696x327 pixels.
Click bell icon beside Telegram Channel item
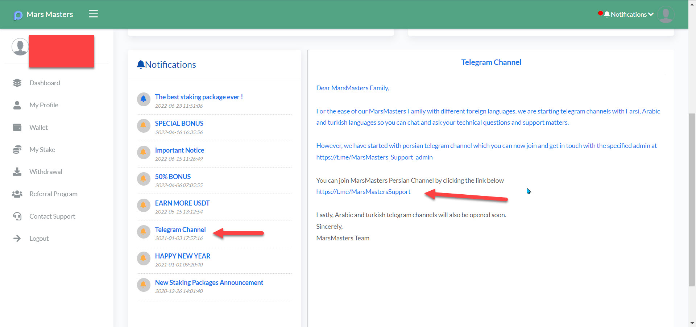pos(144,231)
